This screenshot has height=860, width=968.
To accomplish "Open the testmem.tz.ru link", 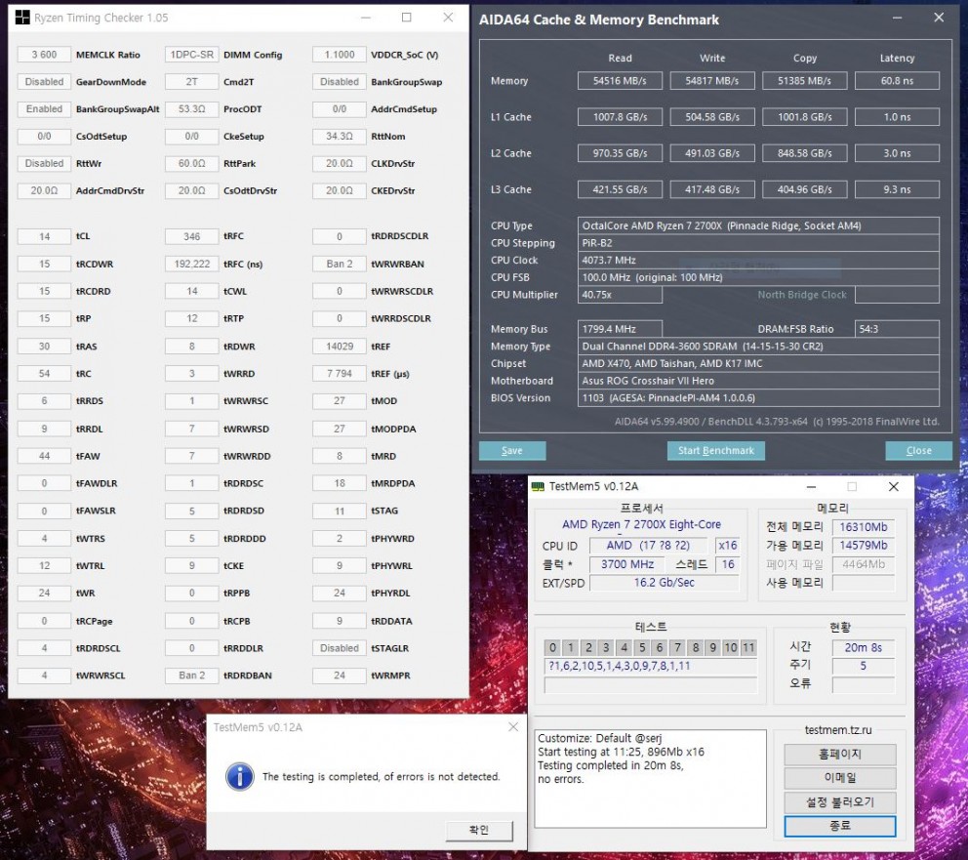I will pyautogui.click(x=838, y=730).
